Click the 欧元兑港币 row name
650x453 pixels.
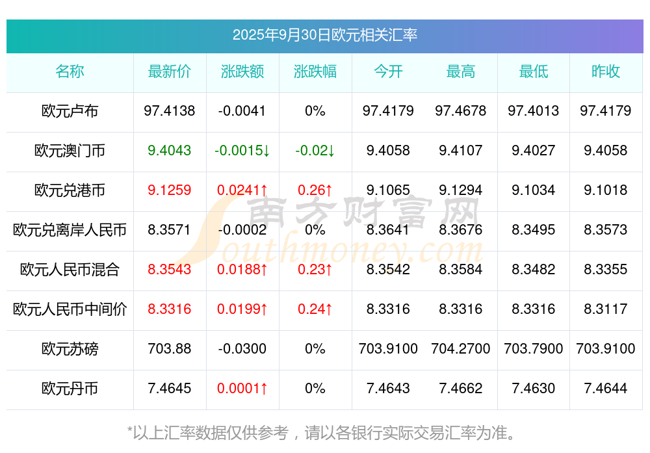[x=70, y=190]
